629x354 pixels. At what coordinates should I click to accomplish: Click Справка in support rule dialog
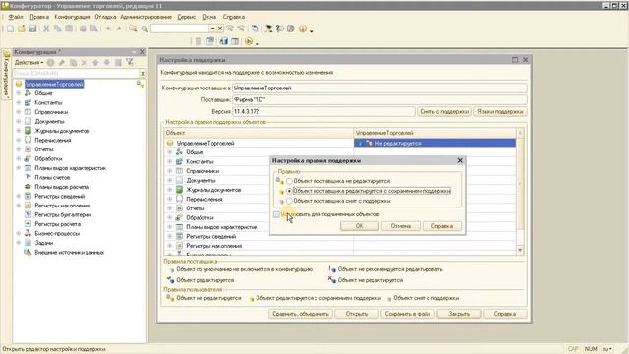pos(442,226)
